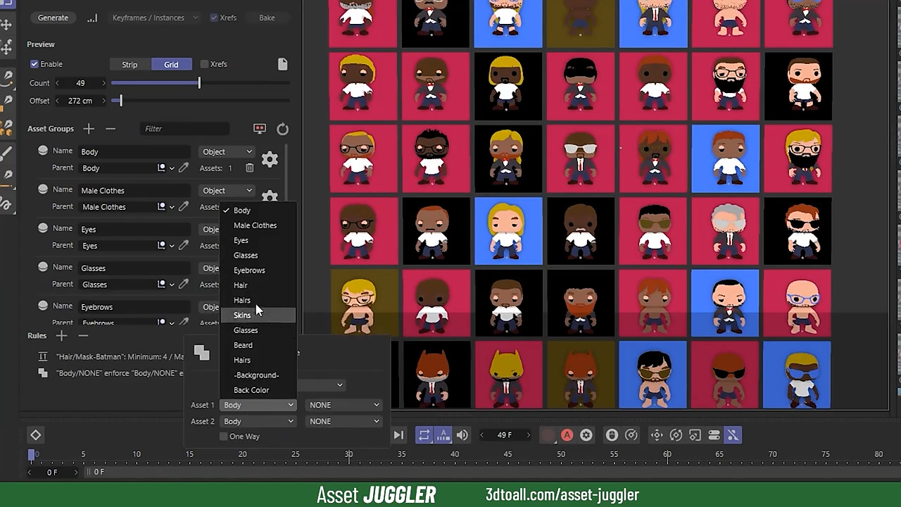The height and width of the screenshot is (507, 901).
Task: Add a new asset group with the plus icon
Action: tap(89, 129)
